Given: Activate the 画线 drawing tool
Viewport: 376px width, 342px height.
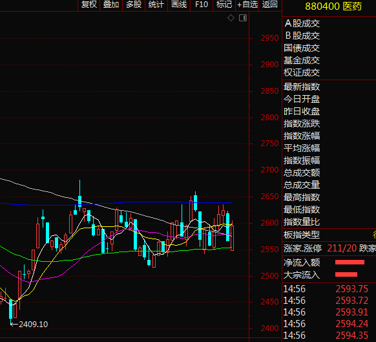Looking at the screenshot, I should 179,5.
